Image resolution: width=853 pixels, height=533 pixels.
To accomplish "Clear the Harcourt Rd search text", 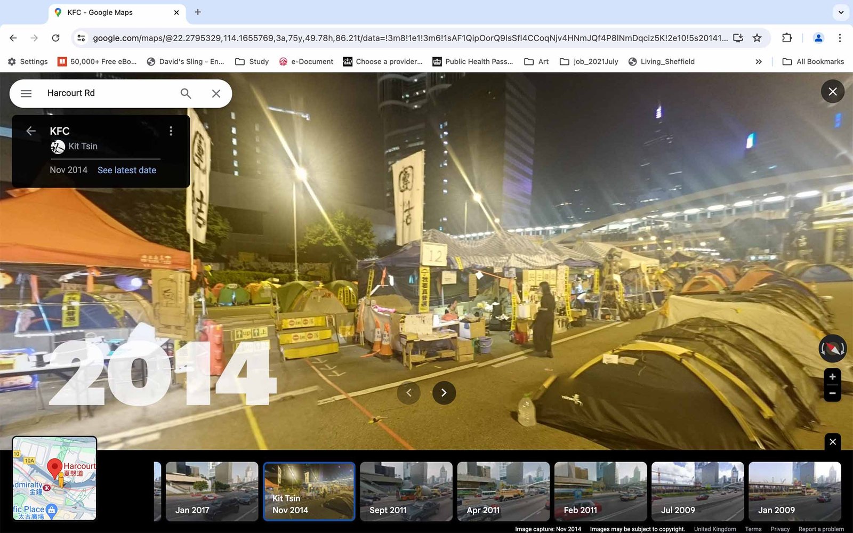I will pyautogui.click(x=216, y=93).
